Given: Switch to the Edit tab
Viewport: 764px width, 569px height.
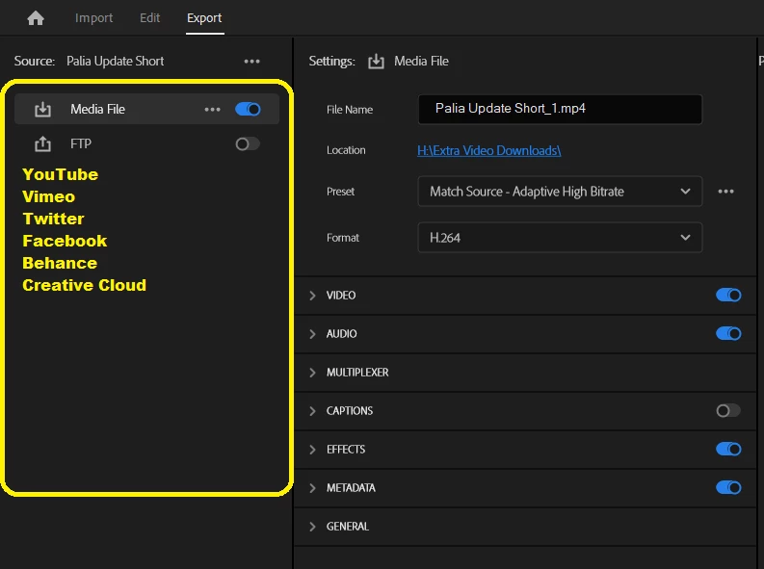Looking at the screenshot, I should 149,18.
